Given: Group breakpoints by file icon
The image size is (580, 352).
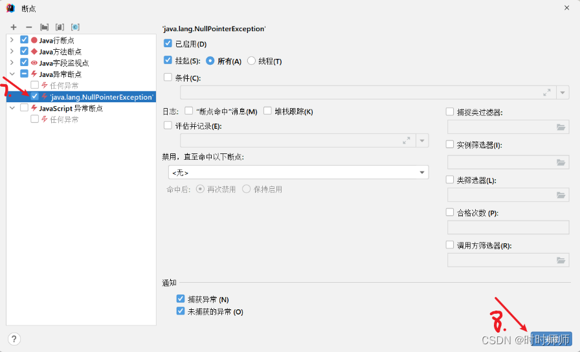Looking at the screenshot, I should point(60,27).
